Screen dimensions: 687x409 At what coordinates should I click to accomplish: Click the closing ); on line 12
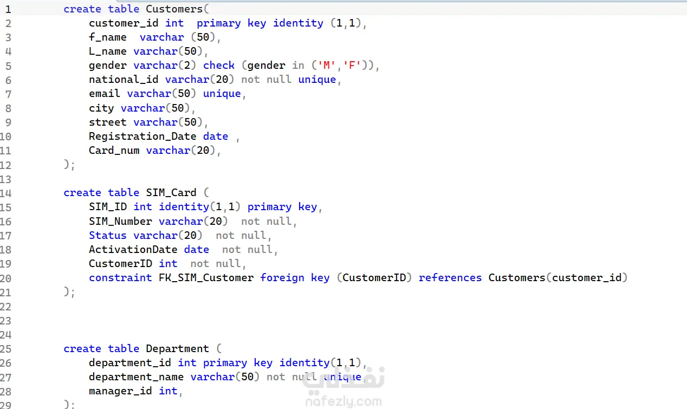[69, 165]
